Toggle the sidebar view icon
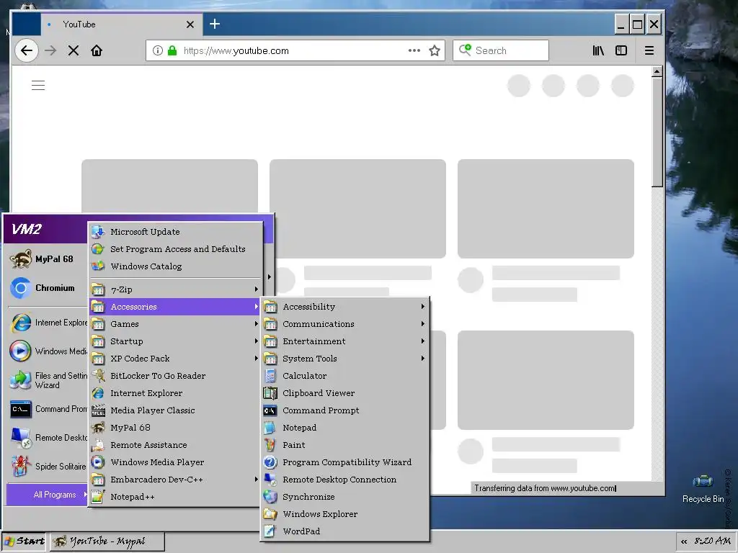The height and width of the screenshot is (553, 738). (621, 50)
